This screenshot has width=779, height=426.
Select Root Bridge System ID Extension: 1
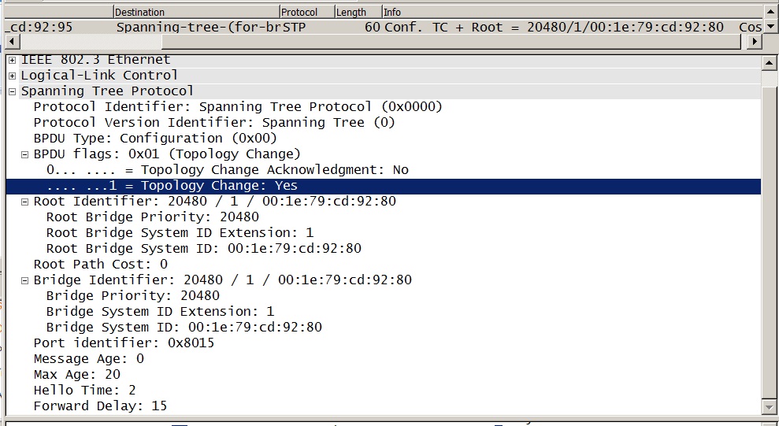(x=180, y=233)
